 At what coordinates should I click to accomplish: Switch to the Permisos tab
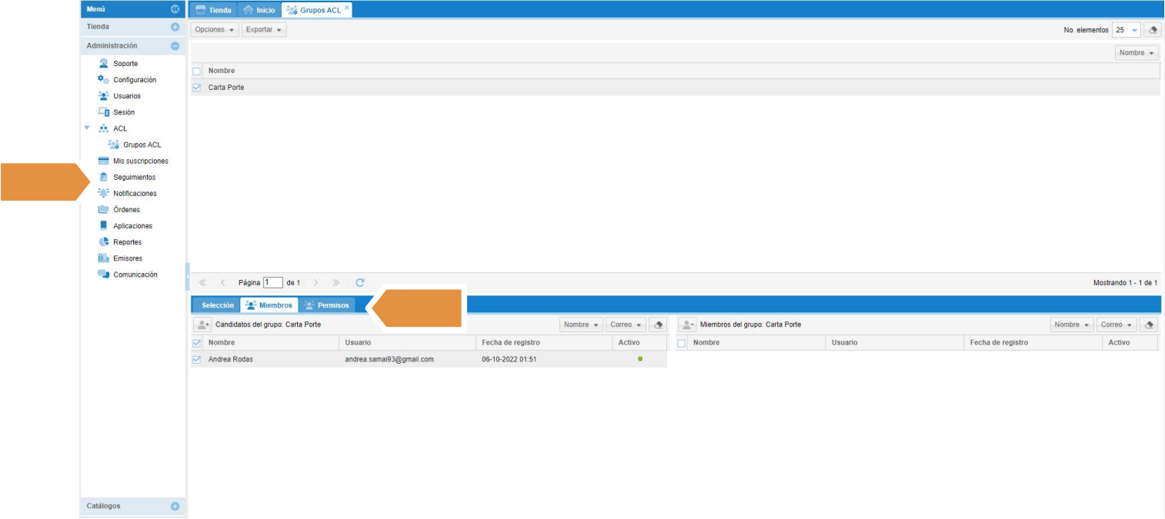click(328, 305)
